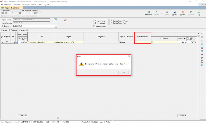Image resolution: width=206 pixels, height=123 pixels.
Task: Tick the Replicar checkbox in first row
Action: 7,42
